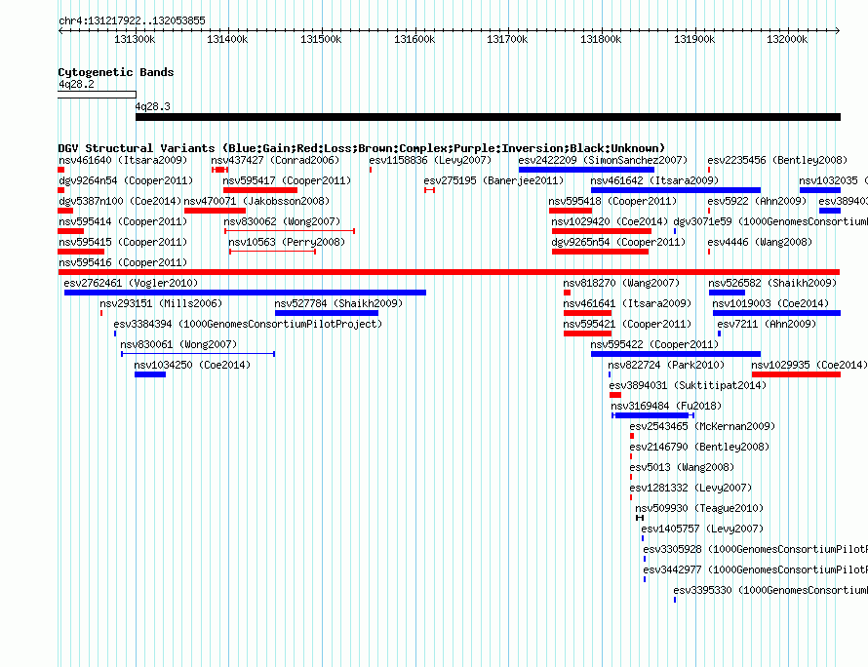The height and width of the screenshot is (667, 868).
Task: Open the esv4446 (Wang2008) label
Action: point(760,242)
